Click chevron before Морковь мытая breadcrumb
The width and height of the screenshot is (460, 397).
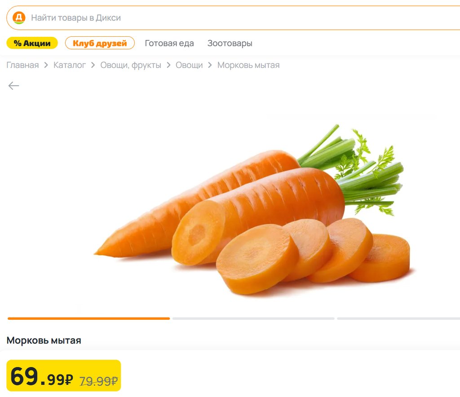210,65
